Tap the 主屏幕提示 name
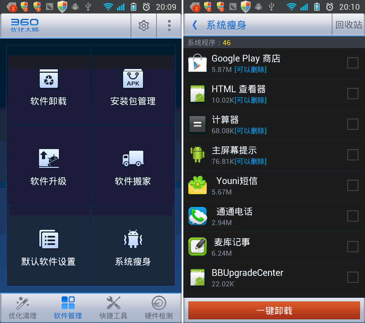365x323 pixels. pyautogui.click(x=234, y=150)
